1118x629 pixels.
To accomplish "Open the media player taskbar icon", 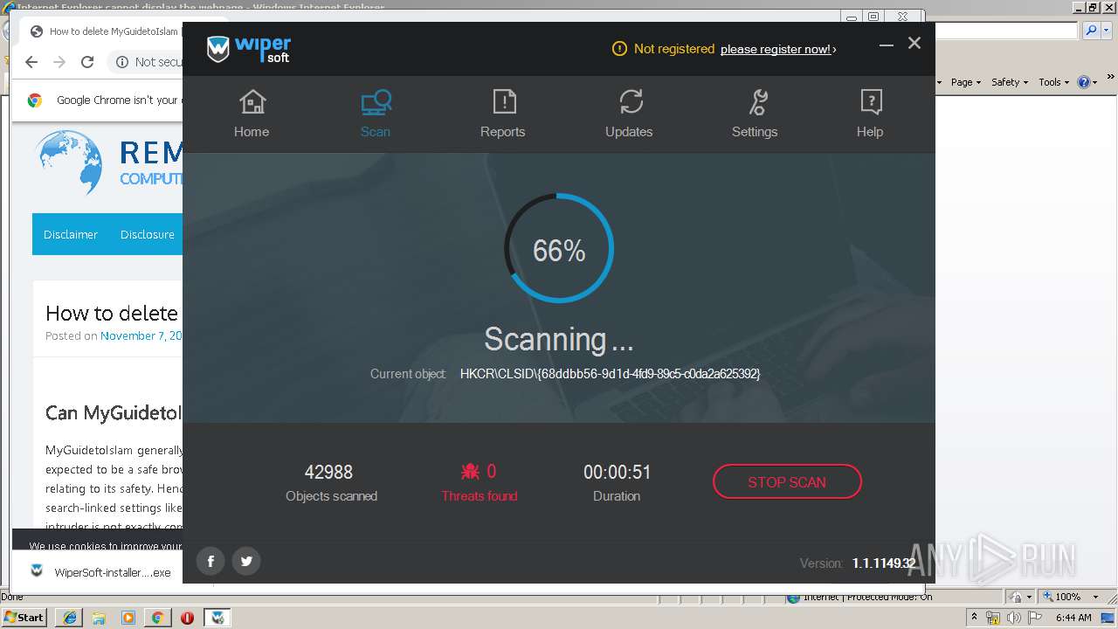I will click(128, 618).
